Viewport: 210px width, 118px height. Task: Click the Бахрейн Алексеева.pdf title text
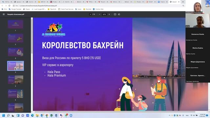point(16,14)
